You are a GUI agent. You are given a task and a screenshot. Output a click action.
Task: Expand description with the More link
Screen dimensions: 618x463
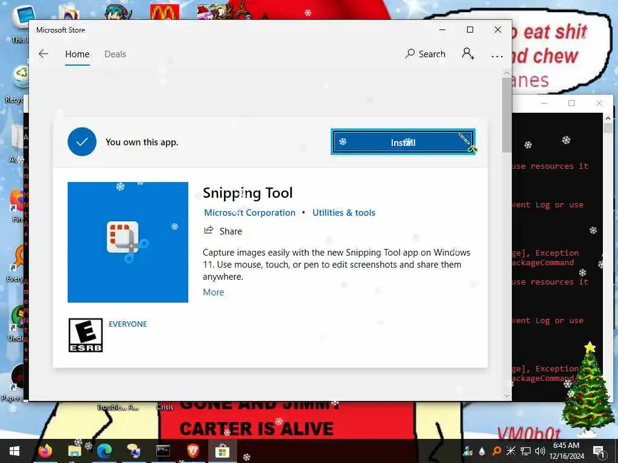point(213,292)
